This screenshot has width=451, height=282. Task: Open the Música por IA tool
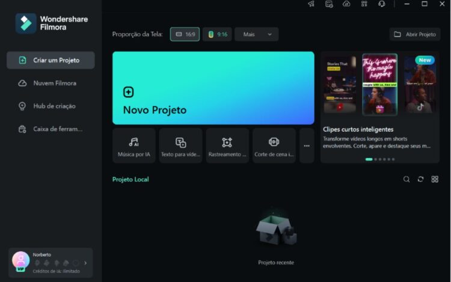pos(133,146)
